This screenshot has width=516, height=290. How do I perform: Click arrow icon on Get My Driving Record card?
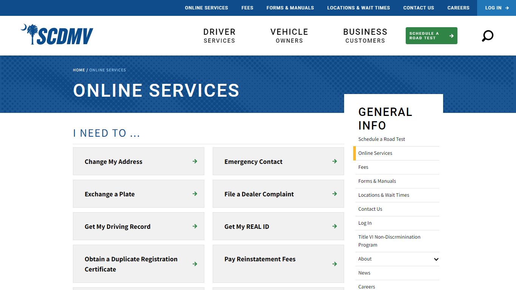coord(195,226)
